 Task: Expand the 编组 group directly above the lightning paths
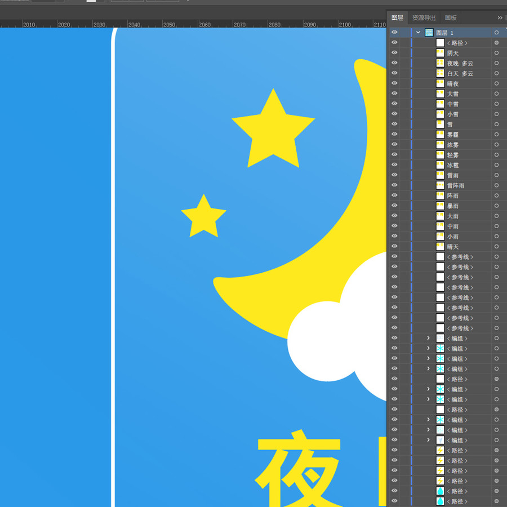pyautogui.click(x=429, y=440)
